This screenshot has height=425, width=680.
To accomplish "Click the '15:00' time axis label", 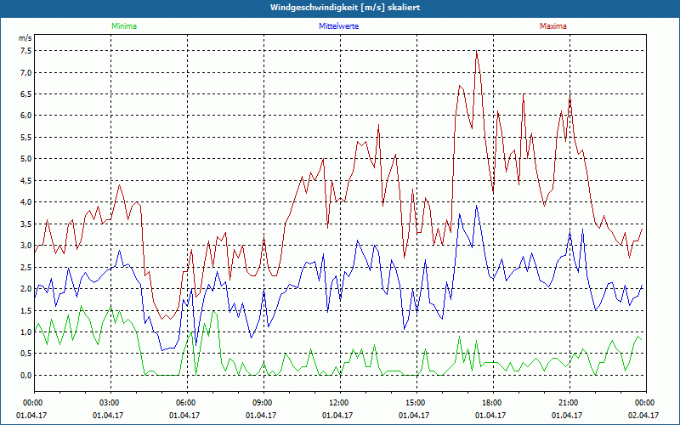I will pyautogui.click(x=416, y=403).
